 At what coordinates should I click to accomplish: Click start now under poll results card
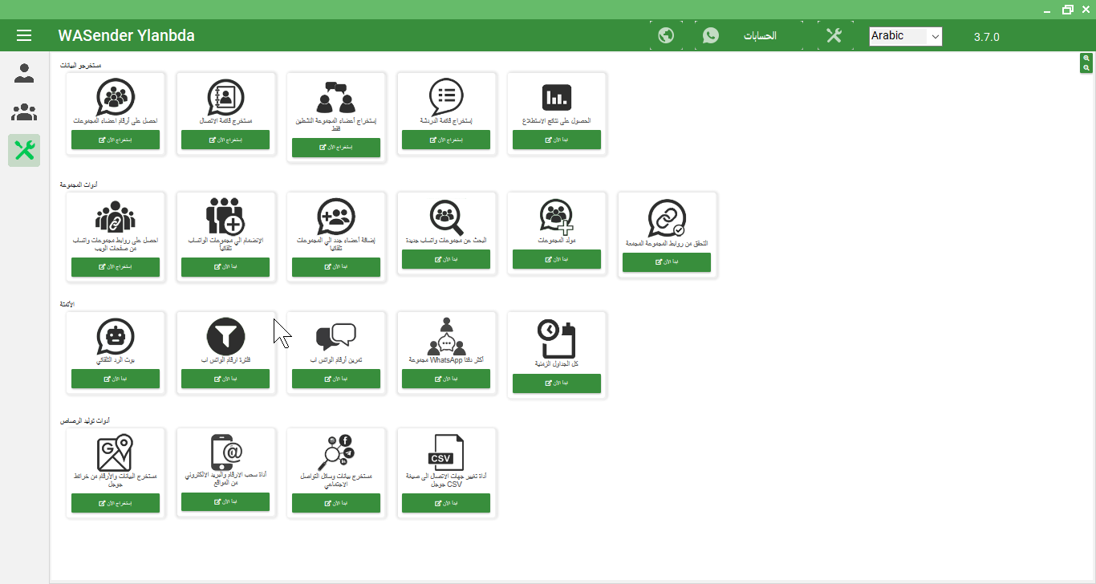pyautogui.click(x=557, y=140)
